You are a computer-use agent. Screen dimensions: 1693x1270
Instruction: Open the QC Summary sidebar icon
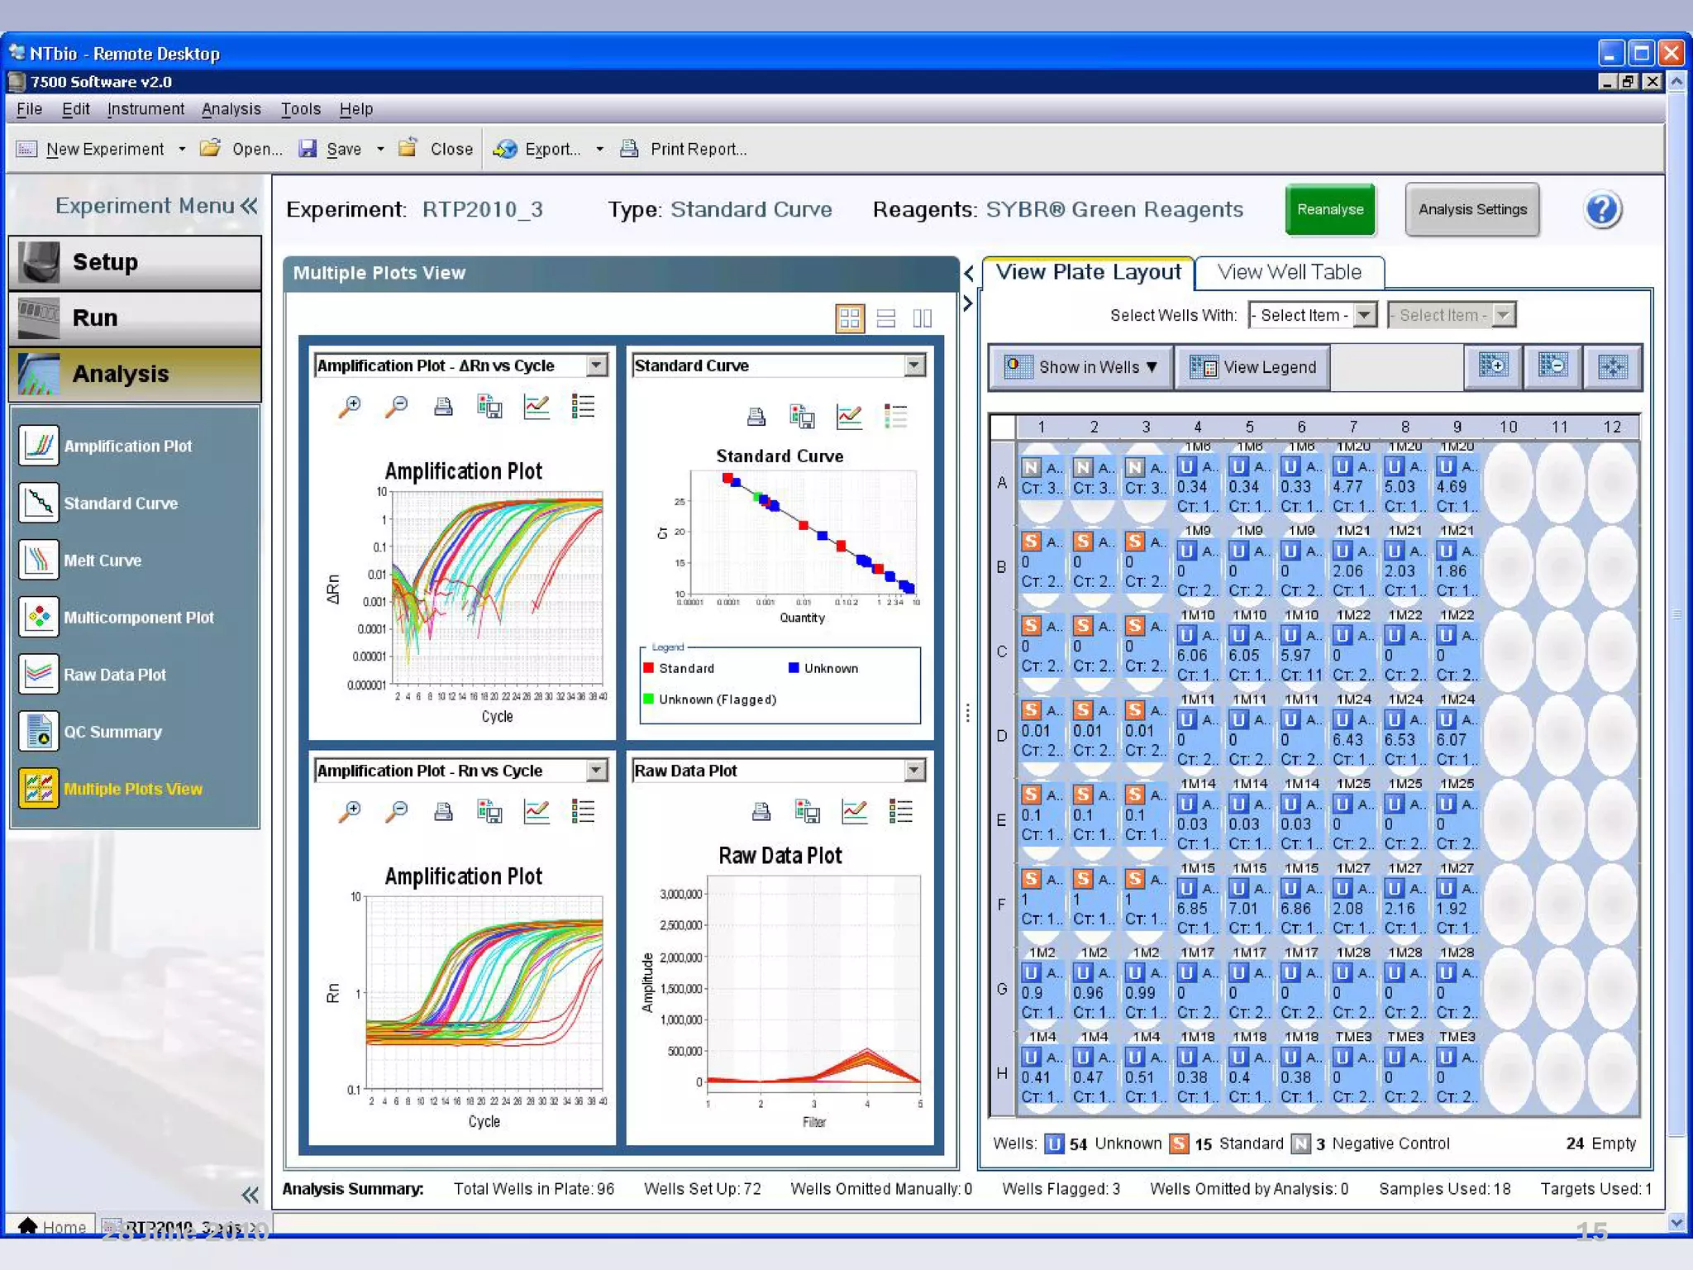pos(38,731)
